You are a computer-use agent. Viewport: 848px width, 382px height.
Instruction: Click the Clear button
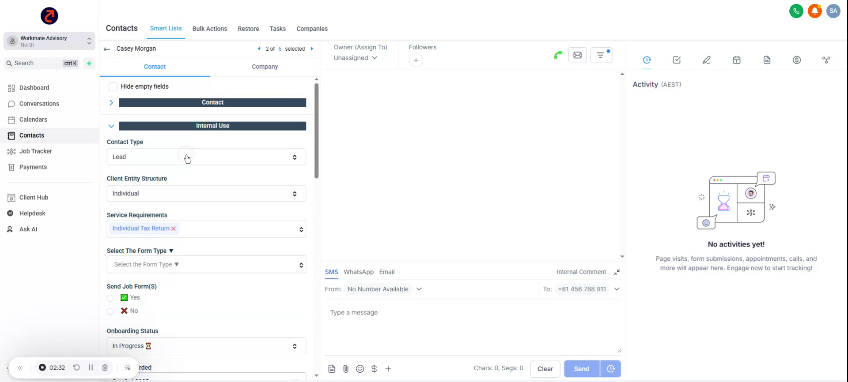545,369
